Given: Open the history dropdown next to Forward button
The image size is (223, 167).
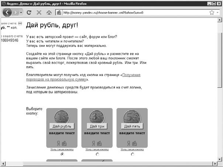Looking at the screenshot, I should tap(22, 12).
